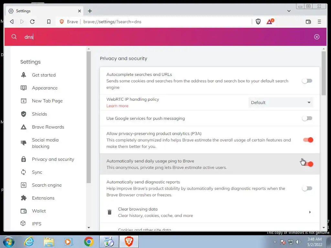
Task: Clear the settings search with X icon
Action: tap(317, 37)
